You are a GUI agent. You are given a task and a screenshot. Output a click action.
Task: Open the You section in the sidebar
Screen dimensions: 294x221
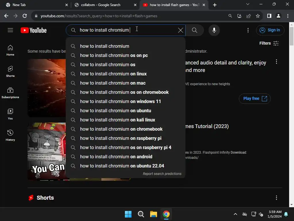(10, 114)
